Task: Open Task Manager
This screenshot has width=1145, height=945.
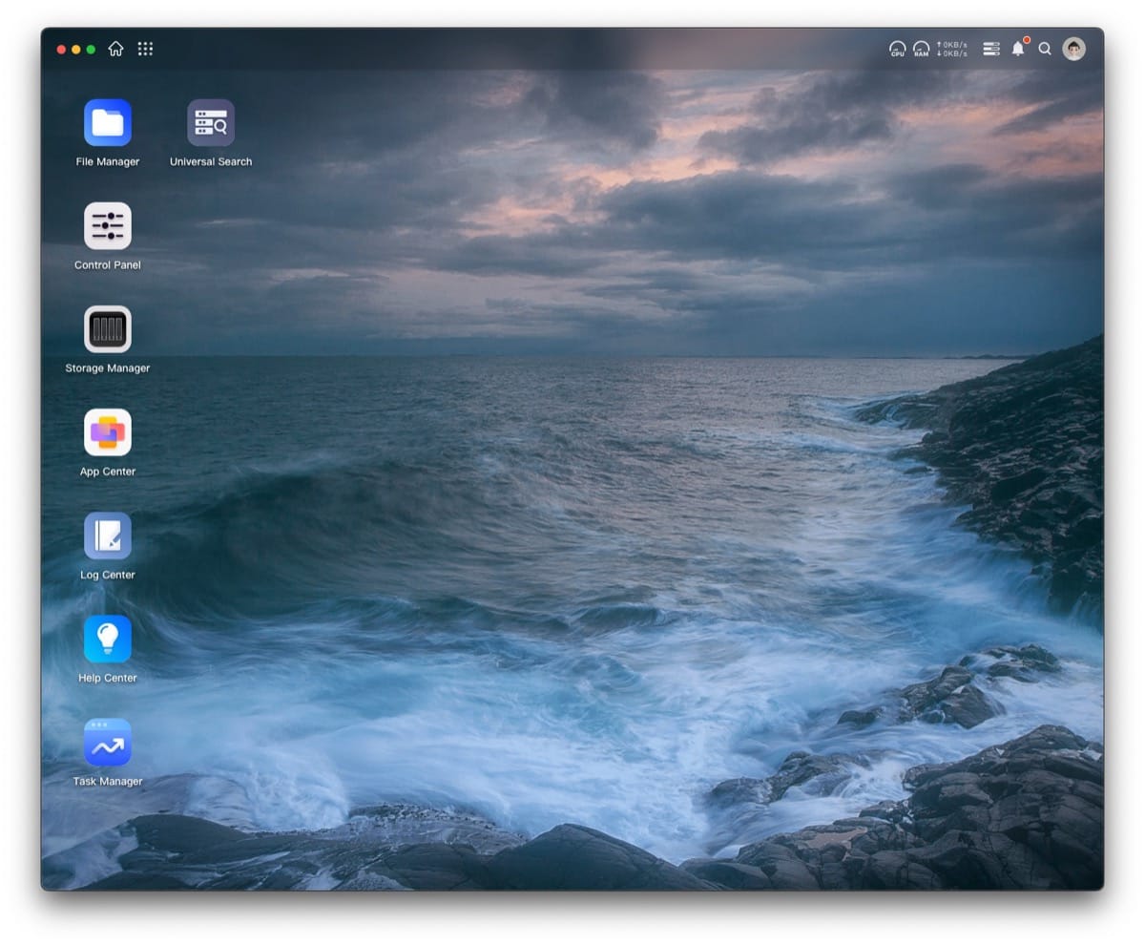Action: point(106,743)
